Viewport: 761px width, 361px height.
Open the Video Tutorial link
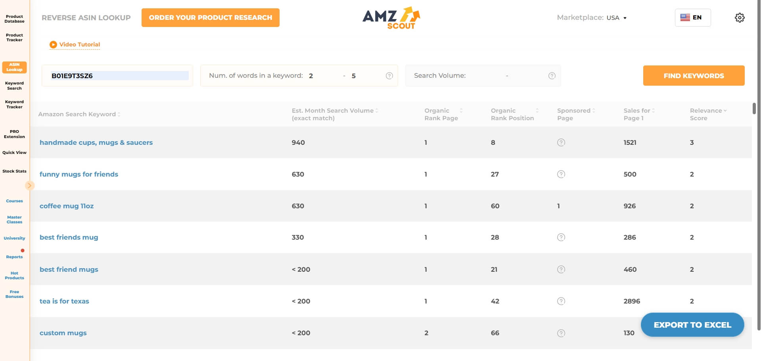pyautogui.click(x=80, y=44)
